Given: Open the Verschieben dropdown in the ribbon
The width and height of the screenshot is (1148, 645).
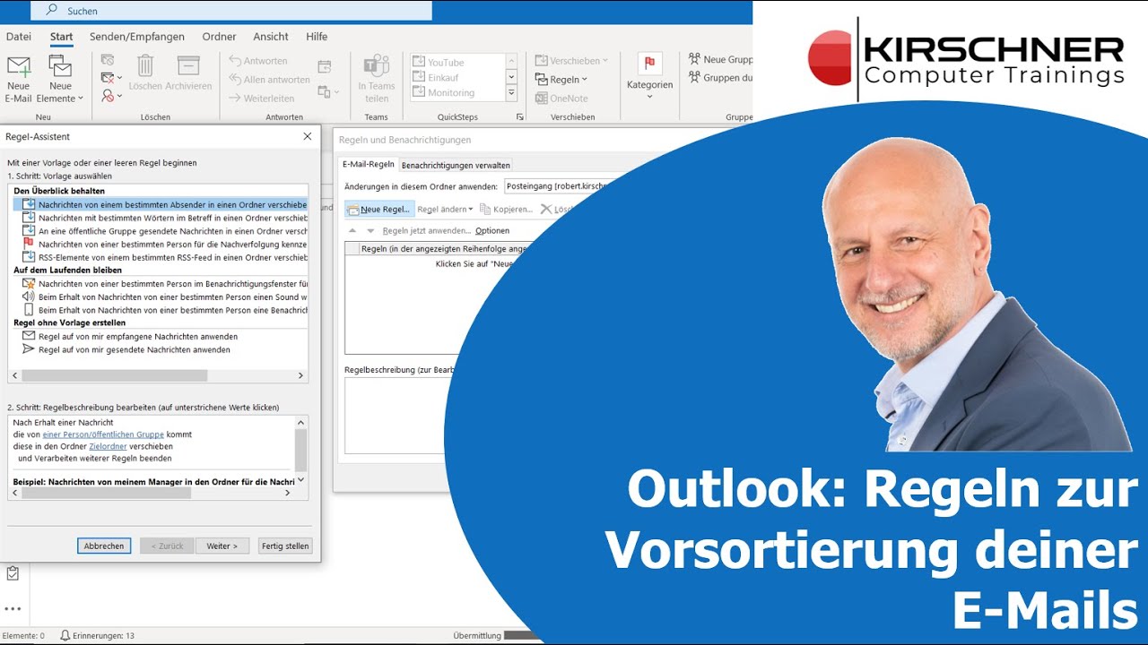Looking at the screenshot, I should click(572, 61).
